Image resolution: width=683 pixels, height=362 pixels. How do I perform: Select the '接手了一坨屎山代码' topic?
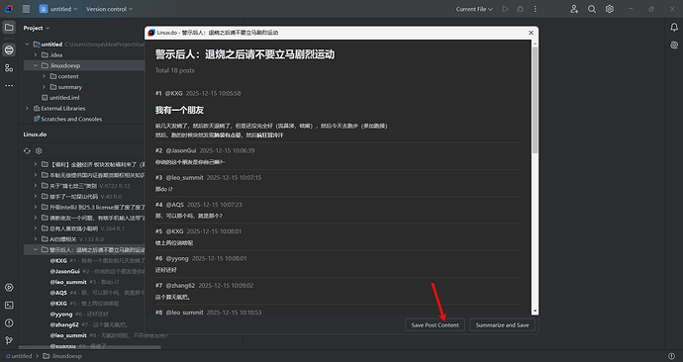(82, 197)
